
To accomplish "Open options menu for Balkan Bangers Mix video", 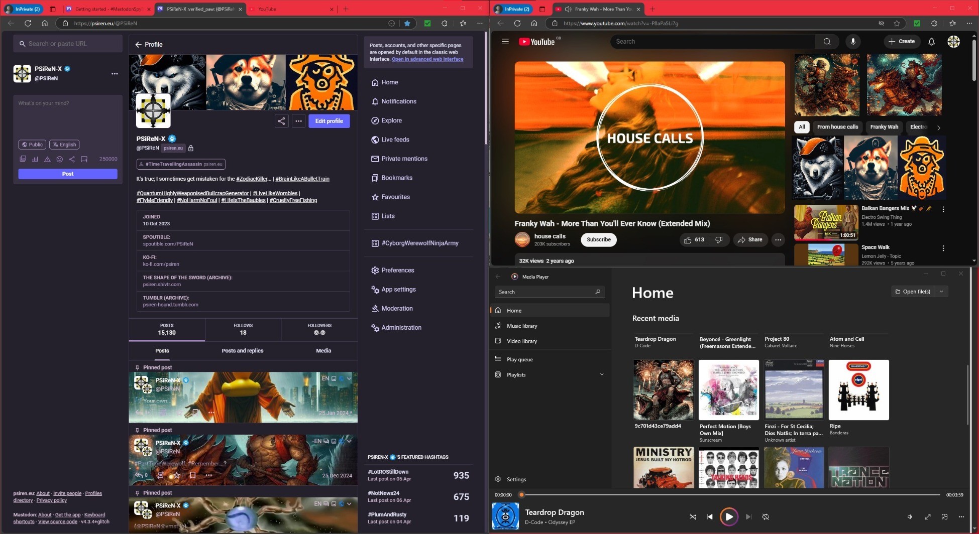I will pyautogui.click(x=943, y=209).
